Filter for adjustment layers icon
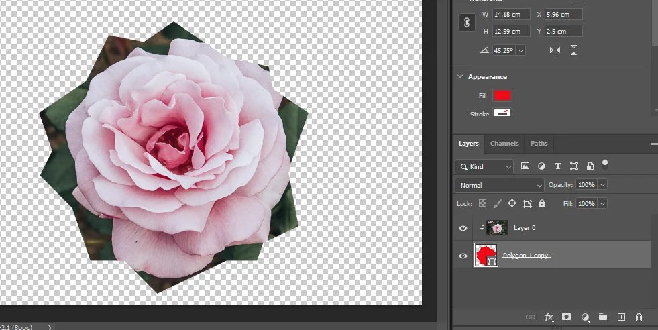The image size is (658, 330). pos(541,166)
